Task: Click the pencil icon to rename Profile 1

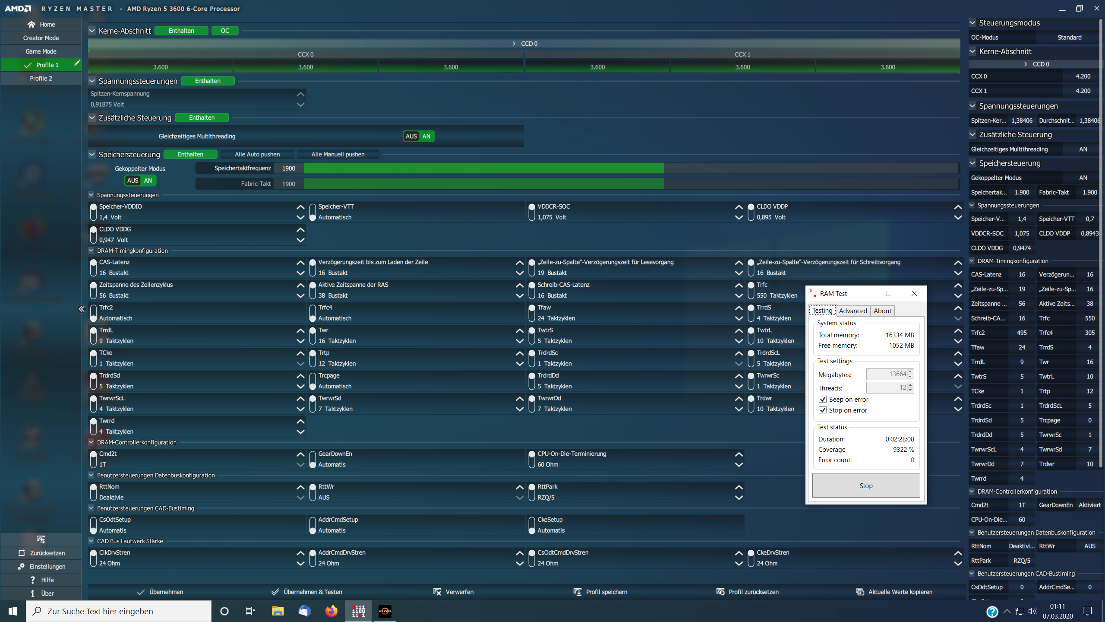Action: coord(77,63)
